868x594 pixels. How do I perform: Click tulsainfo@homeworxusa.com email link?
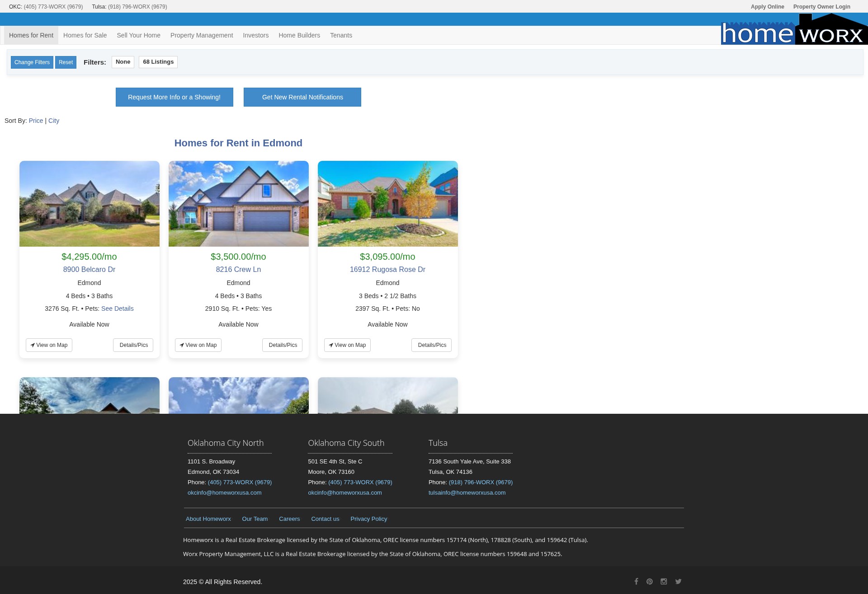pos(467,492)
